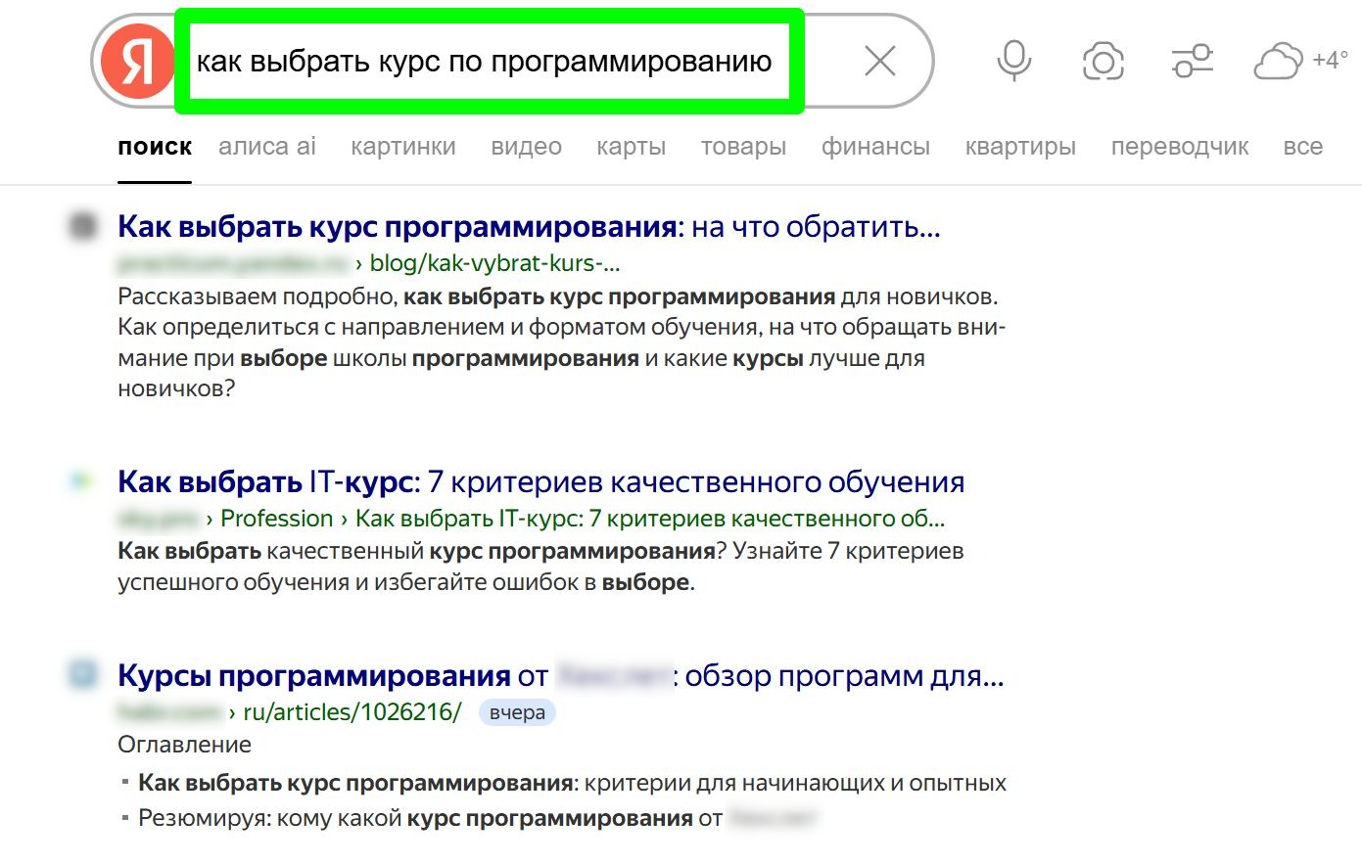Click the 'blog/kak-vybrat-kurs-…' URL path
The width and height of the screenshot is (1362, 864).
pyautogui.click(x=494, y=263)
